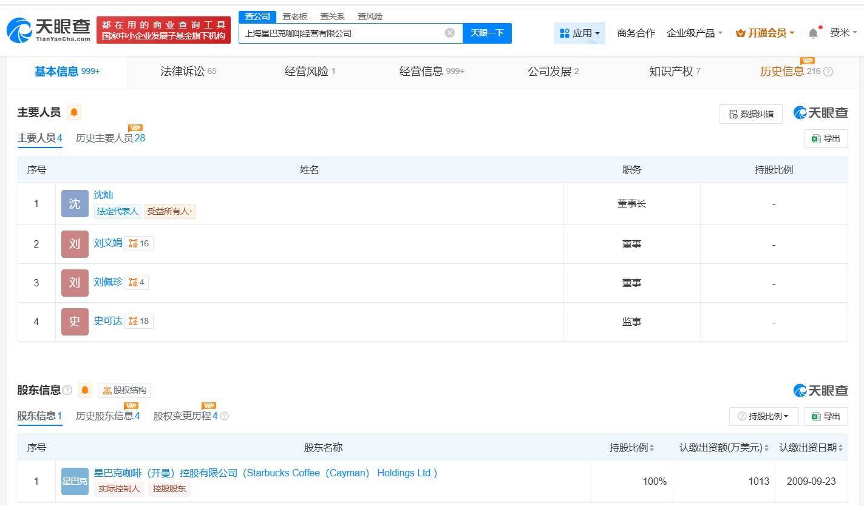Click help icon next to 股东信息
Image resolution: width=864 pixels, height=506 pixels.
(x=67, y=390)
